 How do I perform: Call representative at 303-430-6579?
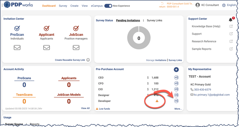pos(203,90)
